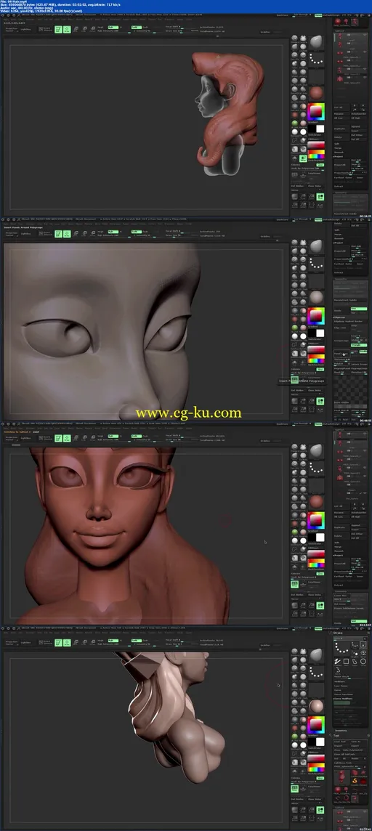Toggle green Edit button in the red hair frame toolbar
The width and height of the screenshot is (372, 831).
click(57, 29)
